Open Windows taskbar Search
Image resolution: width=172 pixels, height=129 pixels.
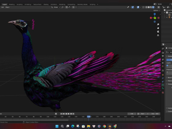click(x=62, y=126)
